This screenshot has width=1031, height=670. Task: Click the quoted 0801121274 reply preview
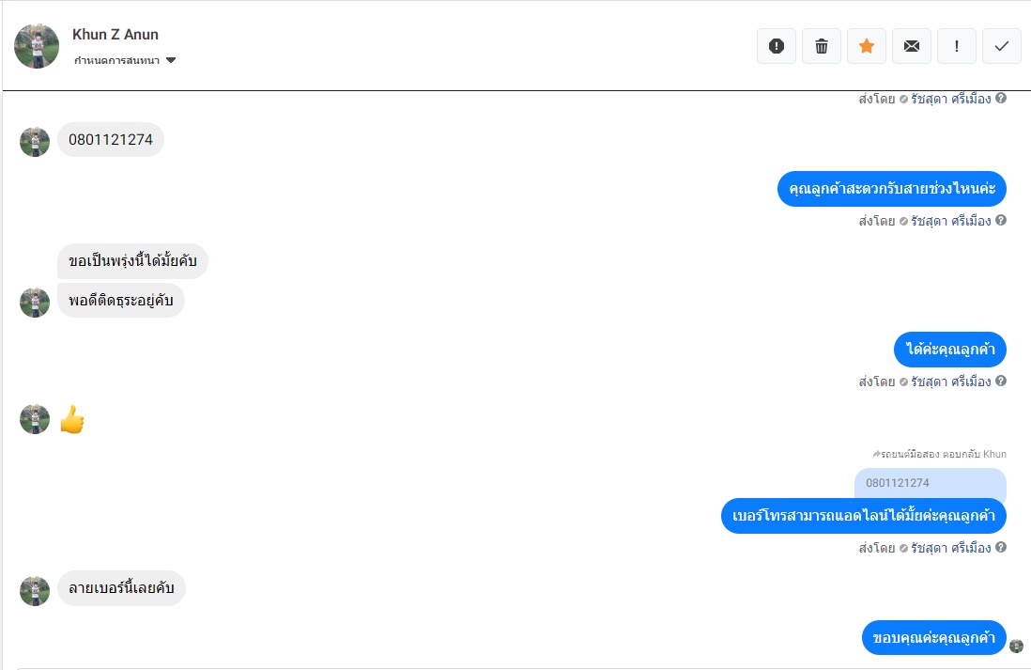click(930, 483)
